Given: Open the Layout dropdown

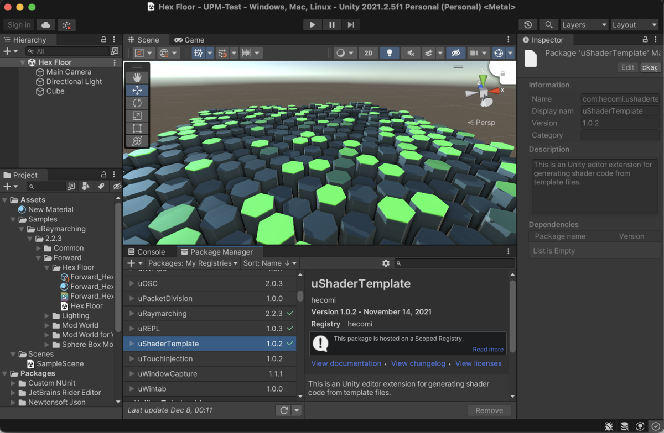Looking at the screenshot, I should click(634, 25).
